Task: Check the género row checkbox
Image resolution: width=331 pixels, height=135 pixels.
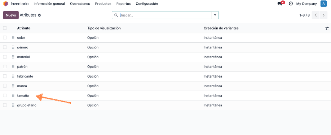Action: point(5,47)
